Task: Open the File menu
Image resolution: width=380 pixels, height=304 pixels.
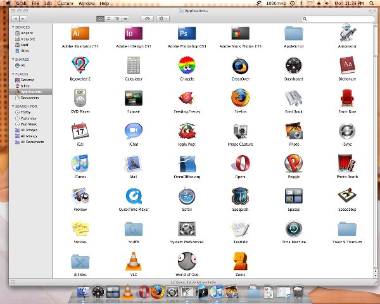Action: [x=35, y=3]
